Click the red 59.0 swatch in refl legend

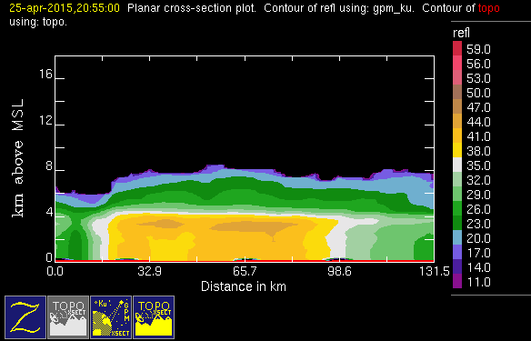tap(457, 48)
